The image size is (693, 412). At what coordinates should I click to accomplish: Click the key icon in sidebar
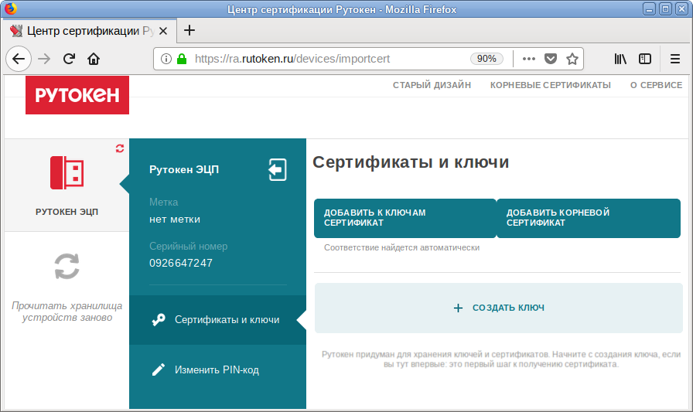tap(159, 320)
